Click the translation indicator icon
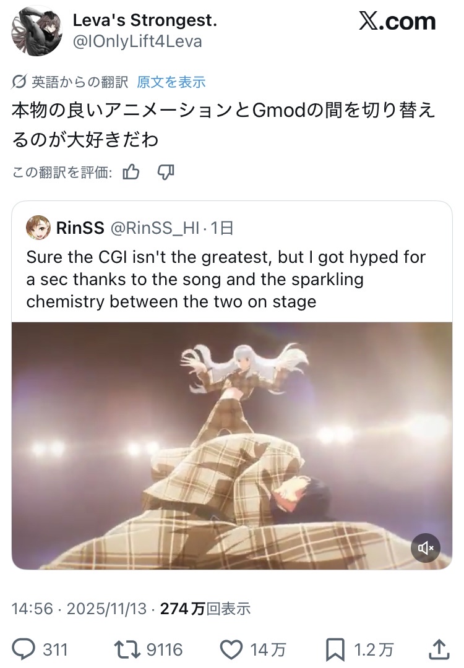464x668 pixels. [x=19, y=82]
